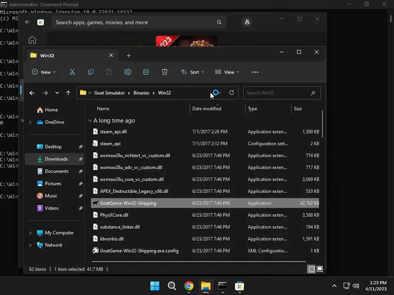Image resolution: width=394 pixels, height=295 pixels.
Task: Select steam_api.dll file
Action: (x=205, y=132)
